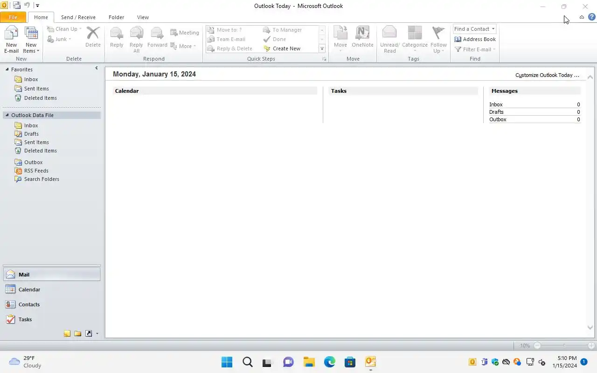Click zoom in plus button

click(591, 345)
